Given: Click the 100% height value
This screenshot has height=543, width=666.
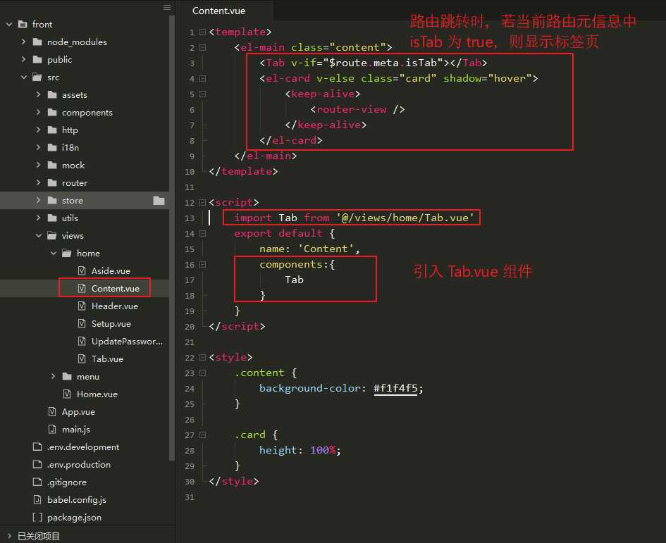Looking at the screenshot, I should [323, 450].
